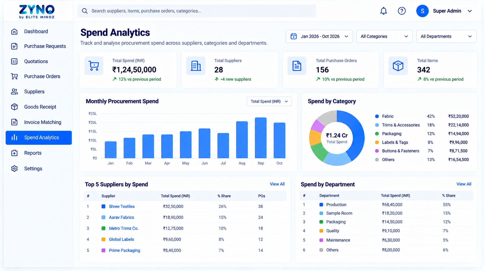Click the Quotations icon in sidebar
The width and height of the screenshot is (485, 271).
14,61
